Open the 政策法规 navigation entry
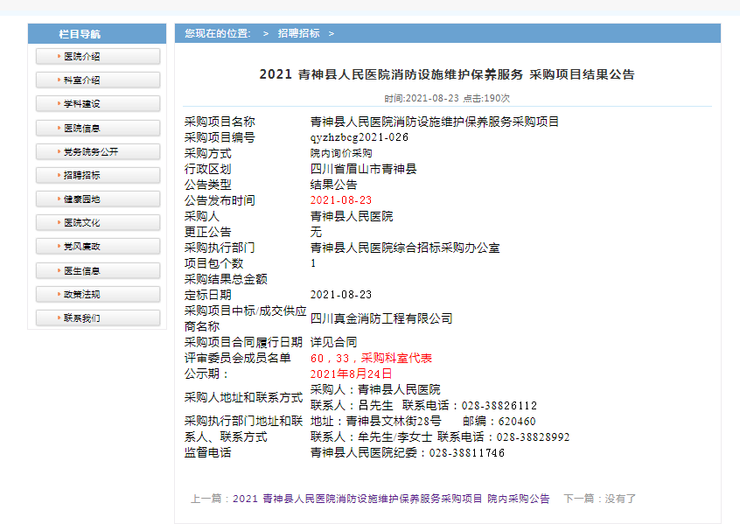 pos(97,294)
